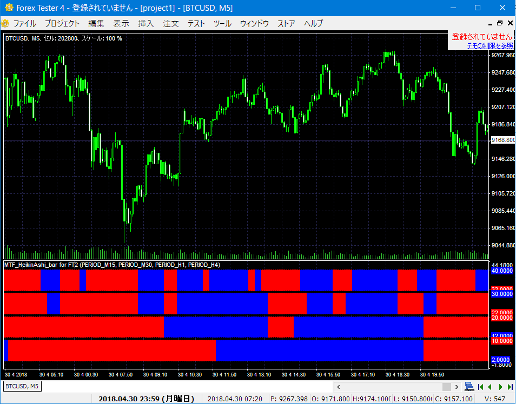Viewport: 516px width, 404px height.
Task: Click the 30 4 19:50 time axis label
Action: click(x=432, y=375)
